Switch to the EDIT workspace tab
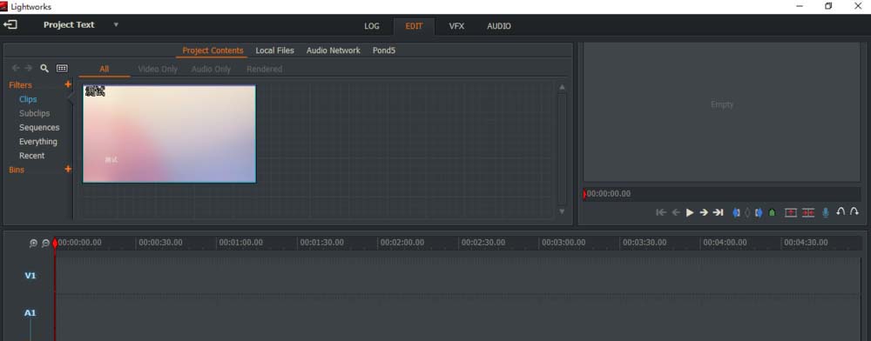Viewport: 871px width, 341px height. 414,26
